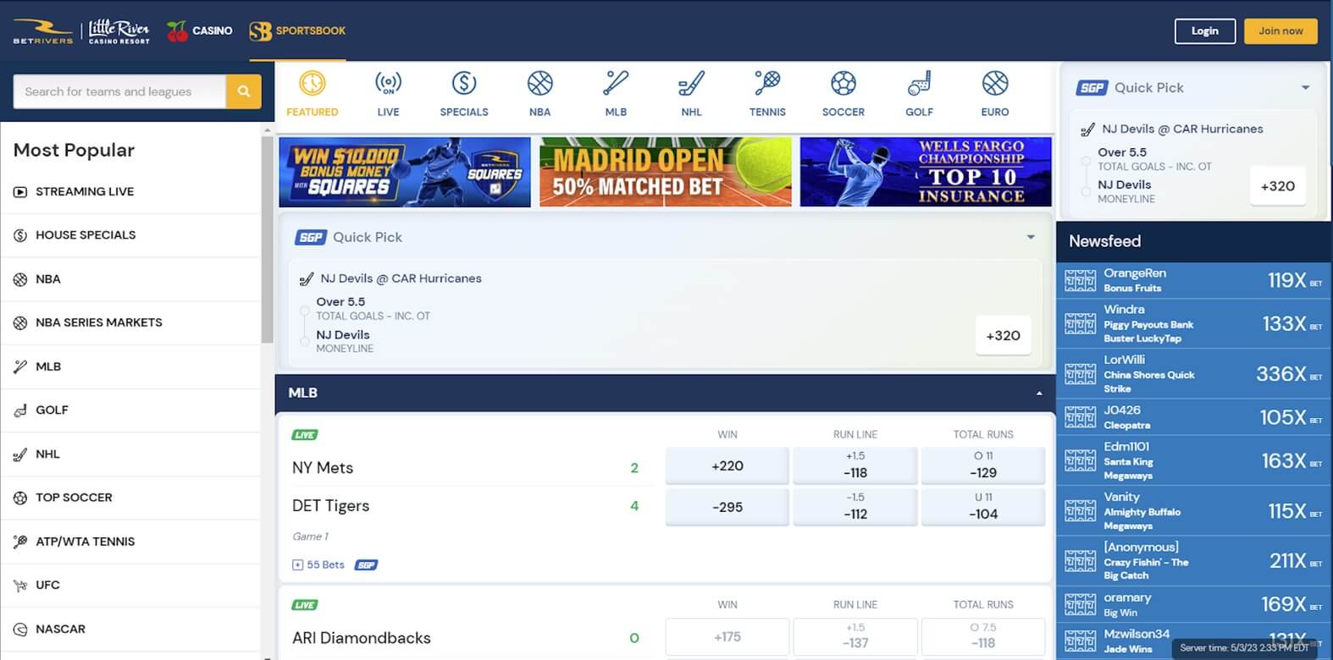The width and height of the screenshot is (1333, 660).
Task: Add center Quick Pick +320 parlay
Action: click(1003, 336)
